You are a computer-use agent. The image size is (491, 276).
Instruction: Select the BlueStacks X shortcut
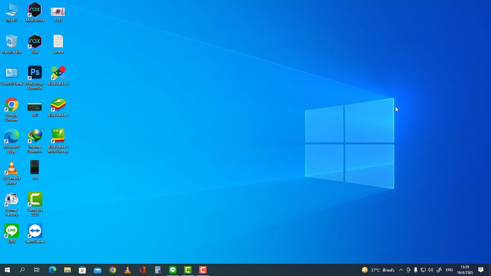pyautogui.click(x=58, y=76)
